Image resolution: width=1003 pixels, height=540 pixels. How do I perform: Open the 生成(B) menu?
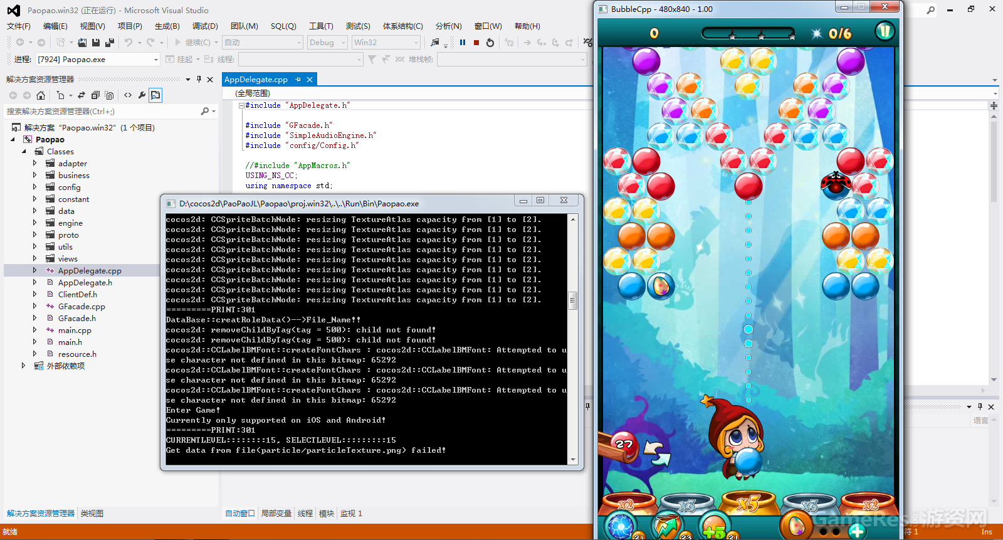(x=167, y=26)
